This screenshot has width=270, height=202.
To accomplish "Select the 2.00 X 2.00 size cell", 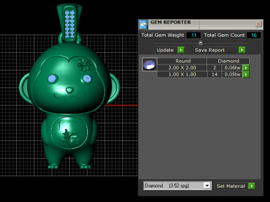I will [x=182, y=68].
